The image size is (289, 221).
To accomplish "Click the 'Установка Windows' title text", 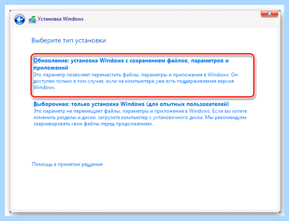I will pos(60,19).
